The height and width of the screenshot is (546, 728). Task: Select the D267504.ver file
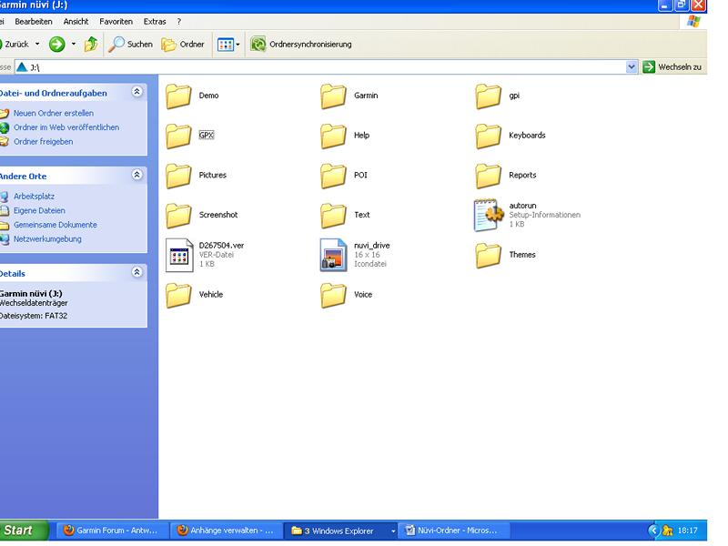[x=205, y=255]
